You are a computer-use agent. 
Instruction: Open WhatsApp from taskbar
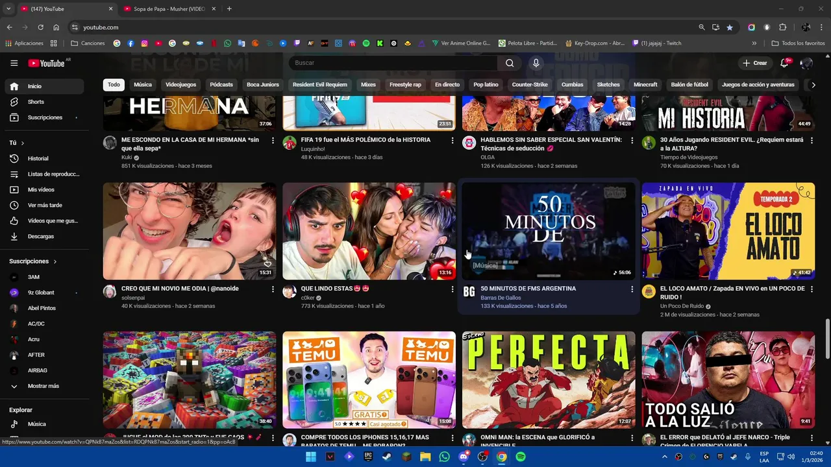pos(444,457)
